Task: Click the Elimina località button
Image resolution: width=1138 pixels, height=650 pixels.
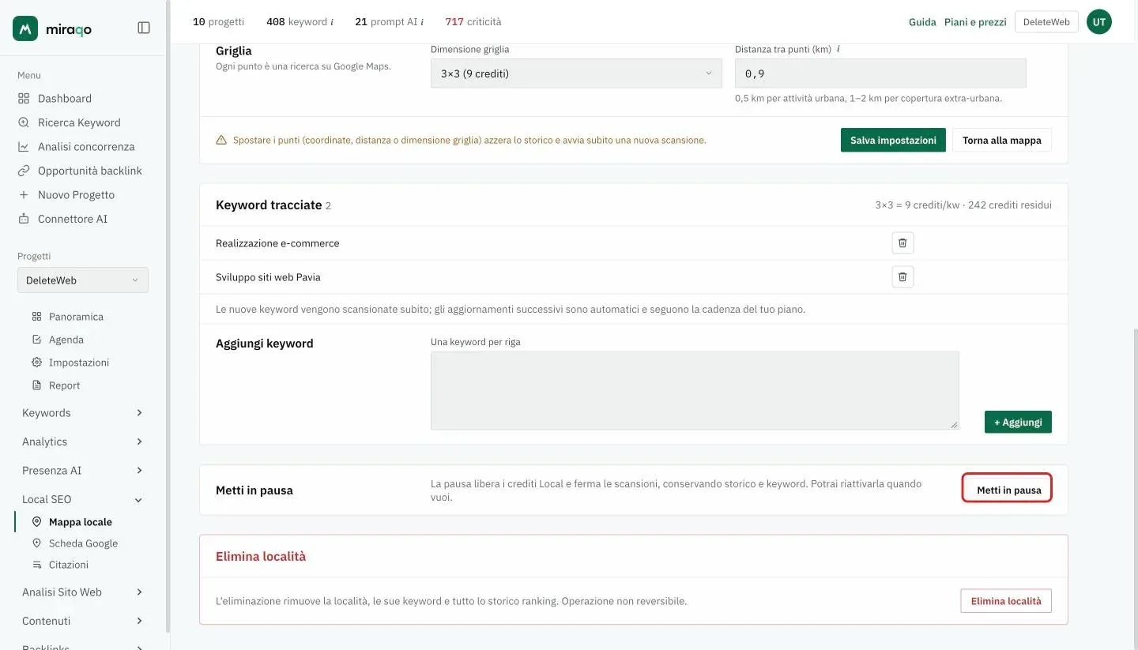Action: point(1006,601)
